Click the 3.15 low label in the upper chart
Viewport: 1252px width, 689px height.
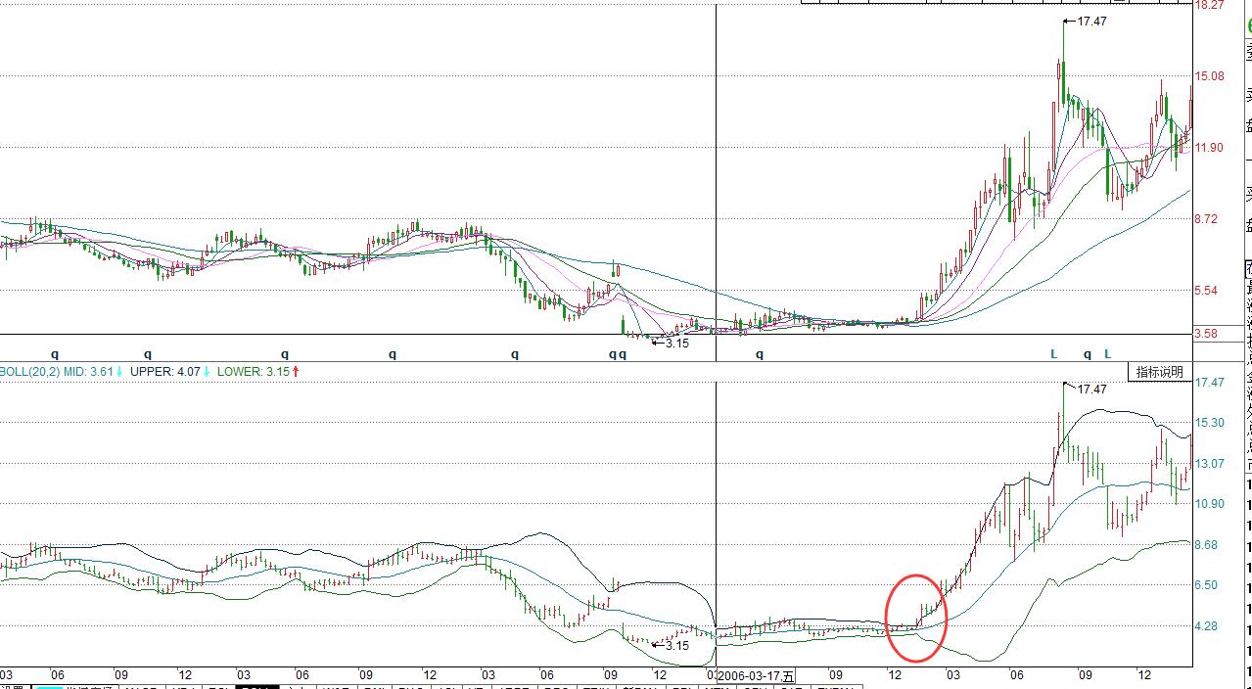(676, 344)
